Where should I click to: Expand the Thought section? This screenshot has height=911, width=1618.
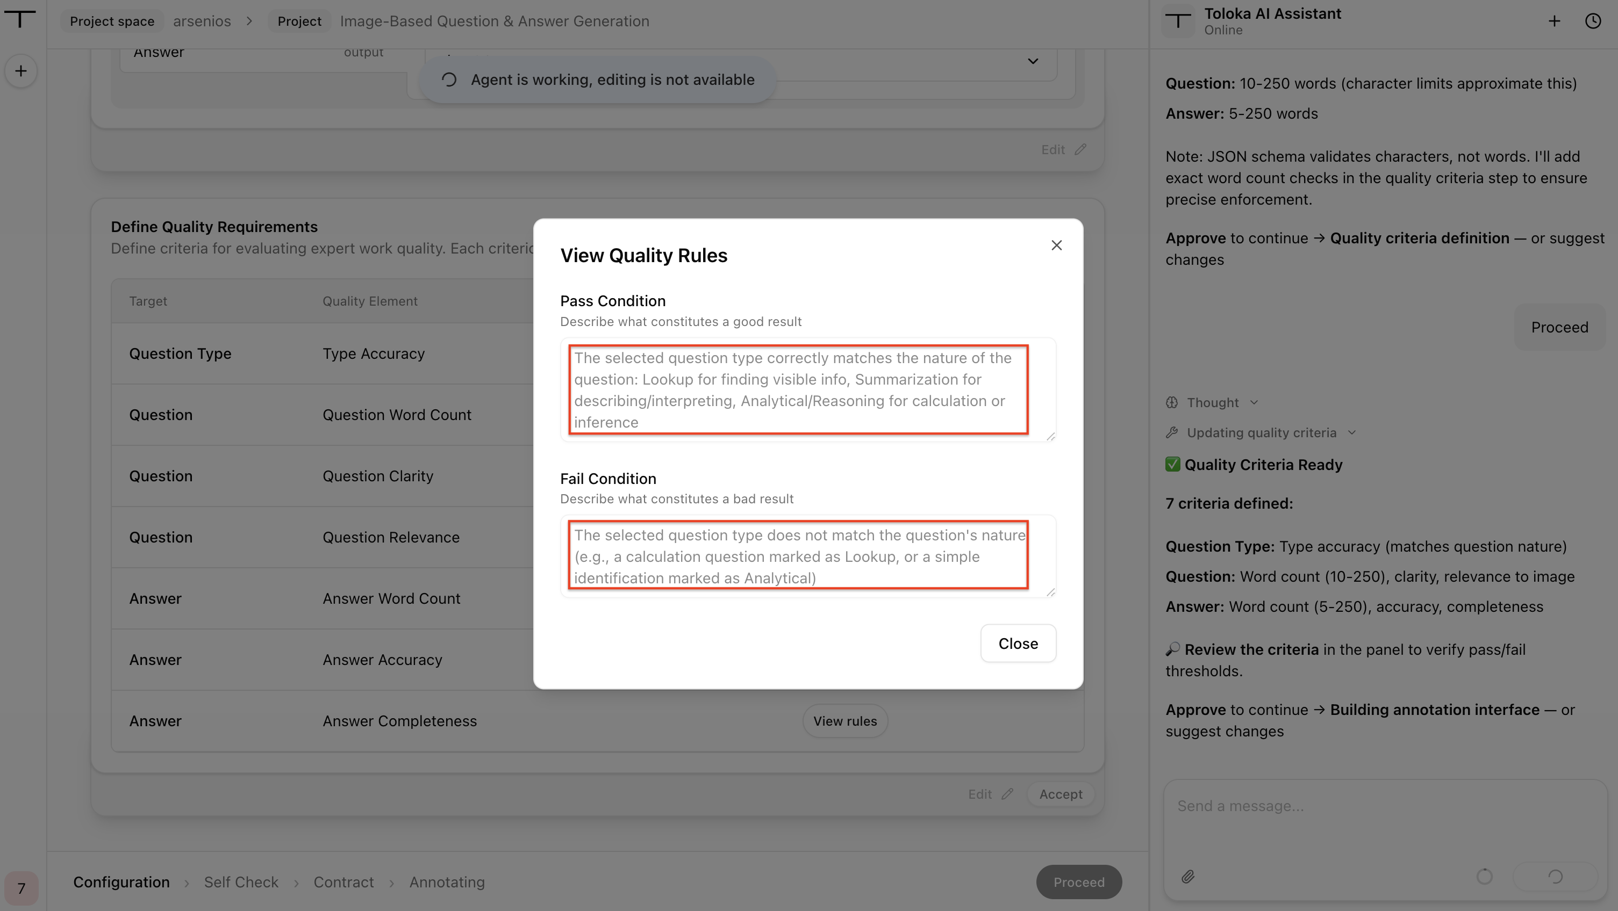pyautogui.click(x=1212, y=402)
